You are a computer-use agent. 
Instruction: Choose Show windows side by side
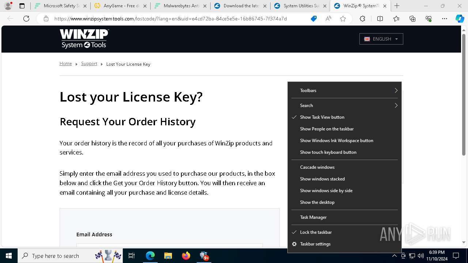coord(344,191)
